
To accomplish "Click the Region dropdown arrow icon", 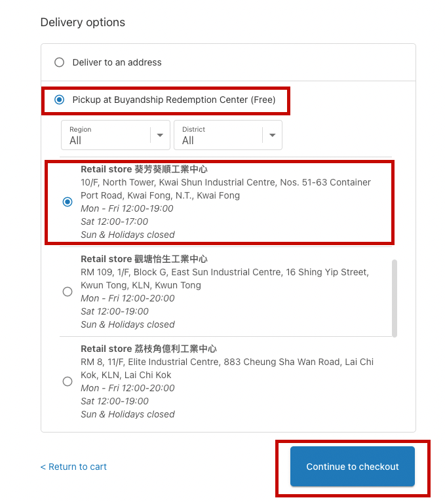I will pos(160,136).
